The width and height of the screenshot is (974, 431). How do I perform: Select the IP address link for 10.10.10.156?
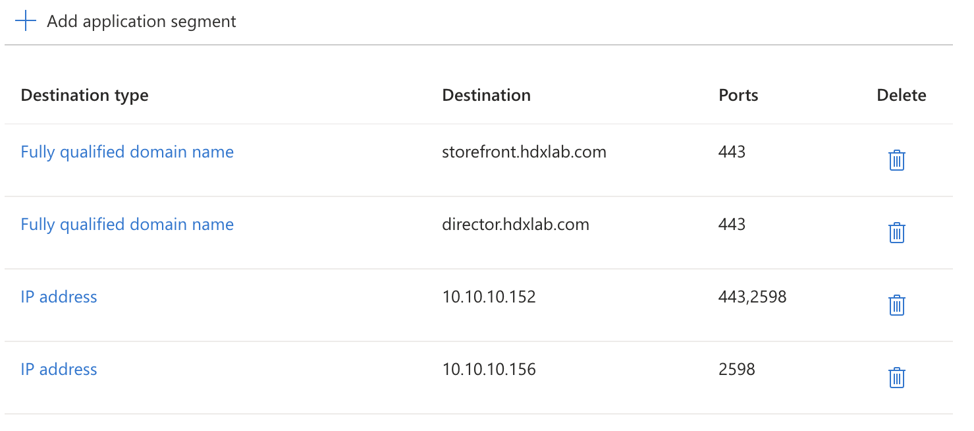click(59, 369)
